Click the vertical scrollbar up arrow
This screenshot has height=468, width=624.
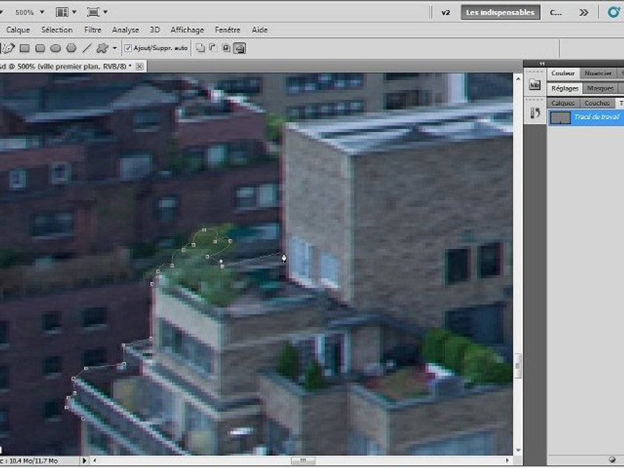pyautogui.click(x=518, y=79)
